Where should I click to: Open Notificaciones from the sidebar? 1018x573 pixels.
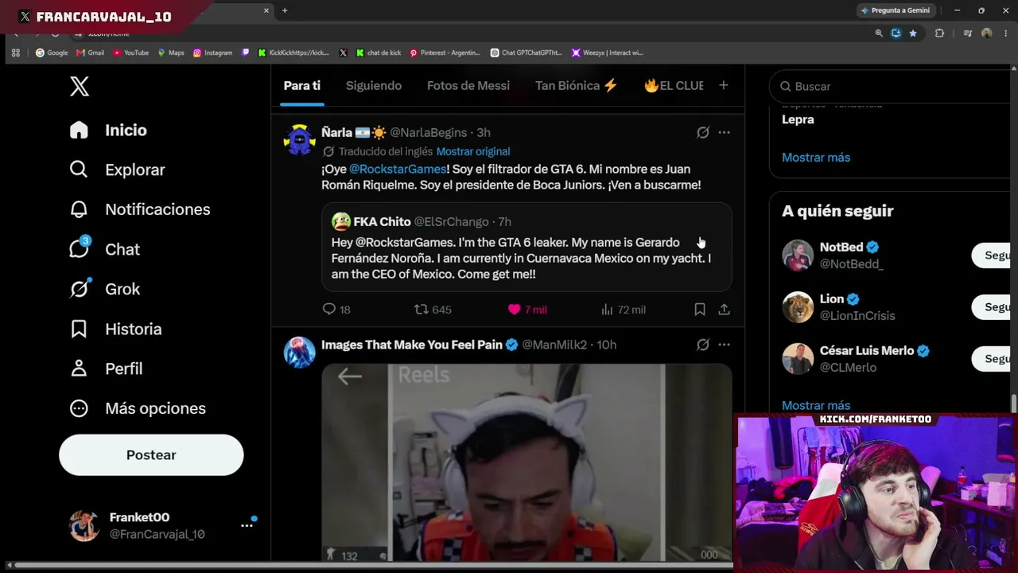pyautogui.click(x=140, y=209)
